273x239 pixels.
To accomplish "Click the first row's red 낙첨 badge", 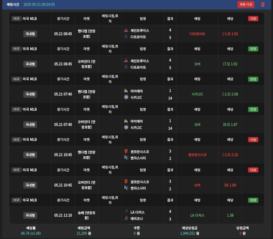I will click(253, 18).
